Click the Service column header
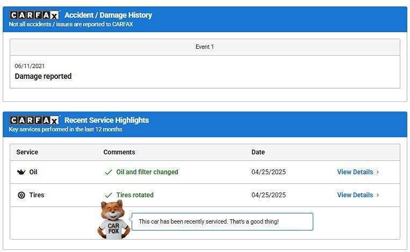Image resolution: width=410 pixels, height=252 pixels. (x=27, y=152)
